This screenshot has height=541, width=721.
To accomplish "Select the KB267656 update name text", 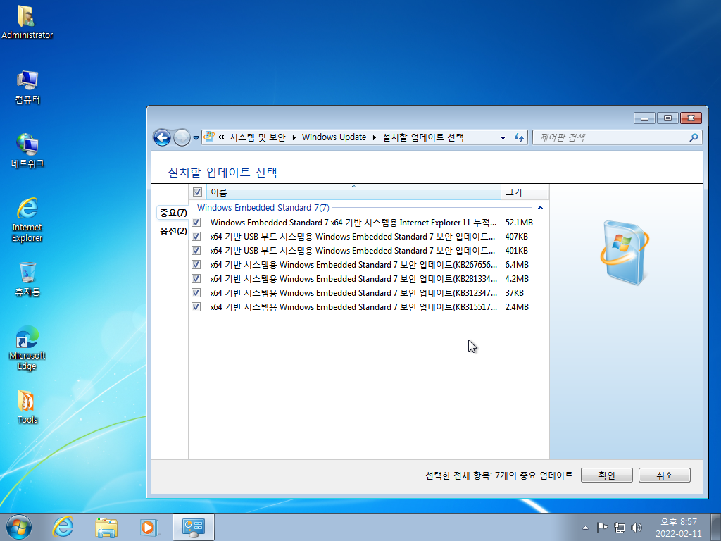I will tap(353, 265).
